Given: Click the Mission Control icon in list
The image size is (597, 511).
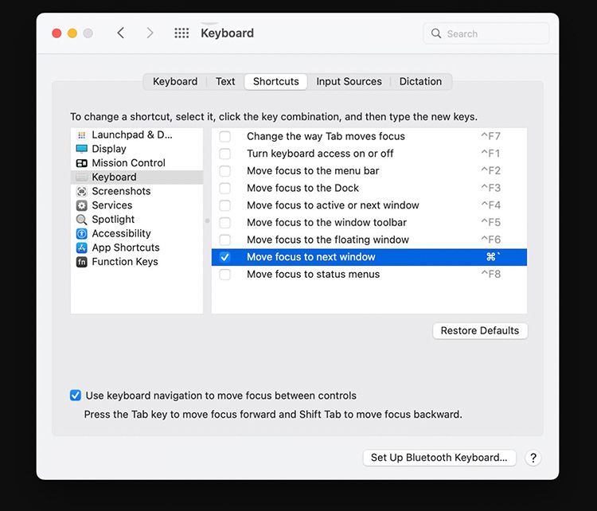Looking at the screenshot, I should pos(81,163).
